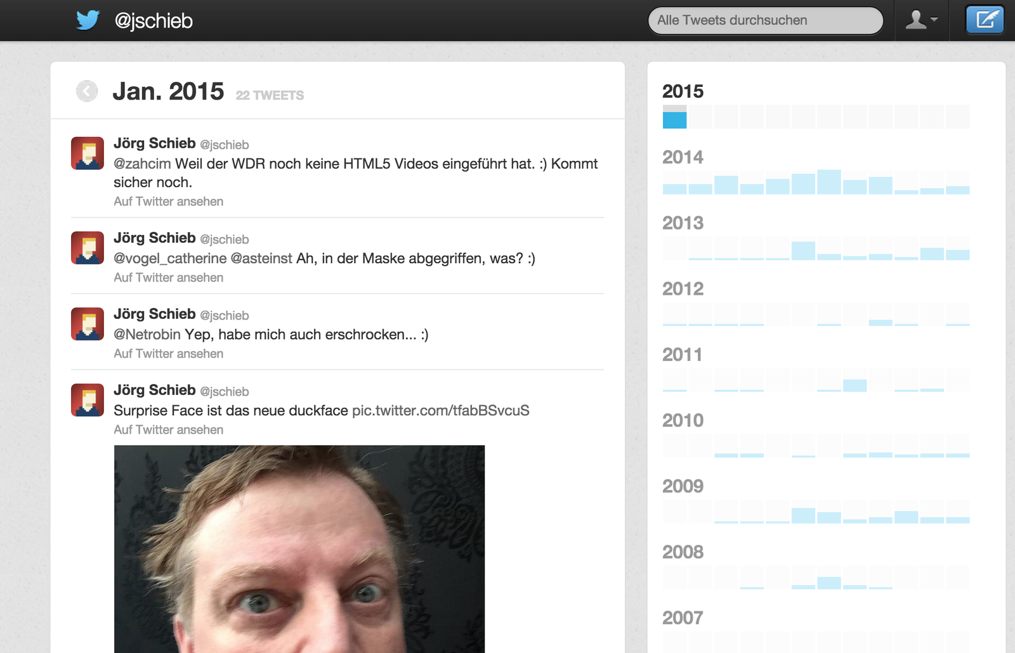Select the tallest 2014 bar (July)
This screenshot has height=653, width=1015.
[829, 183]
